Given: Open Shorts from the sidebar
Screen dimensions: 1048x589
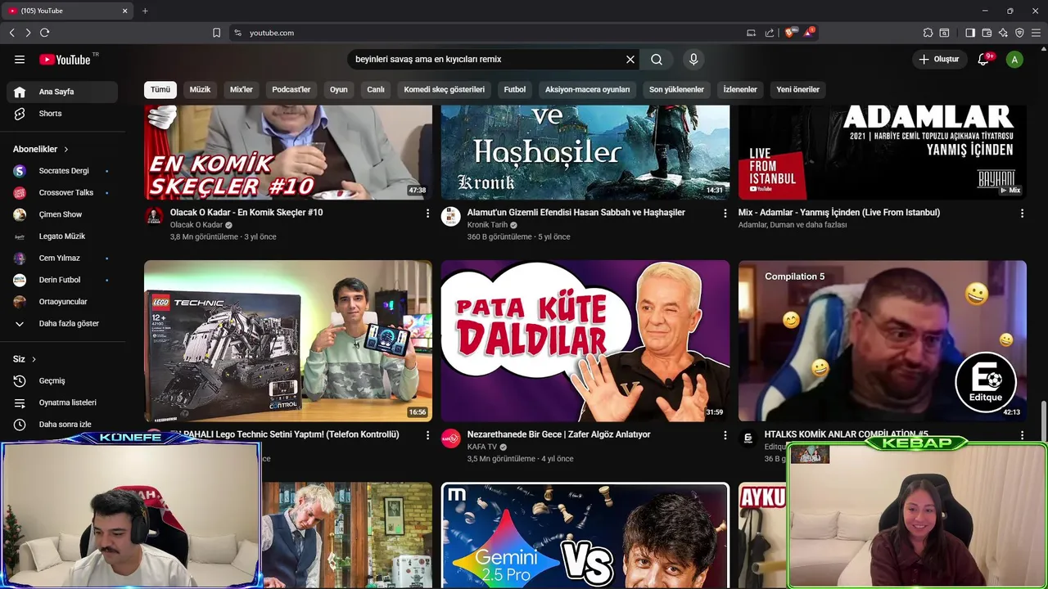Looking at the screenshot, I should [62, 114].
